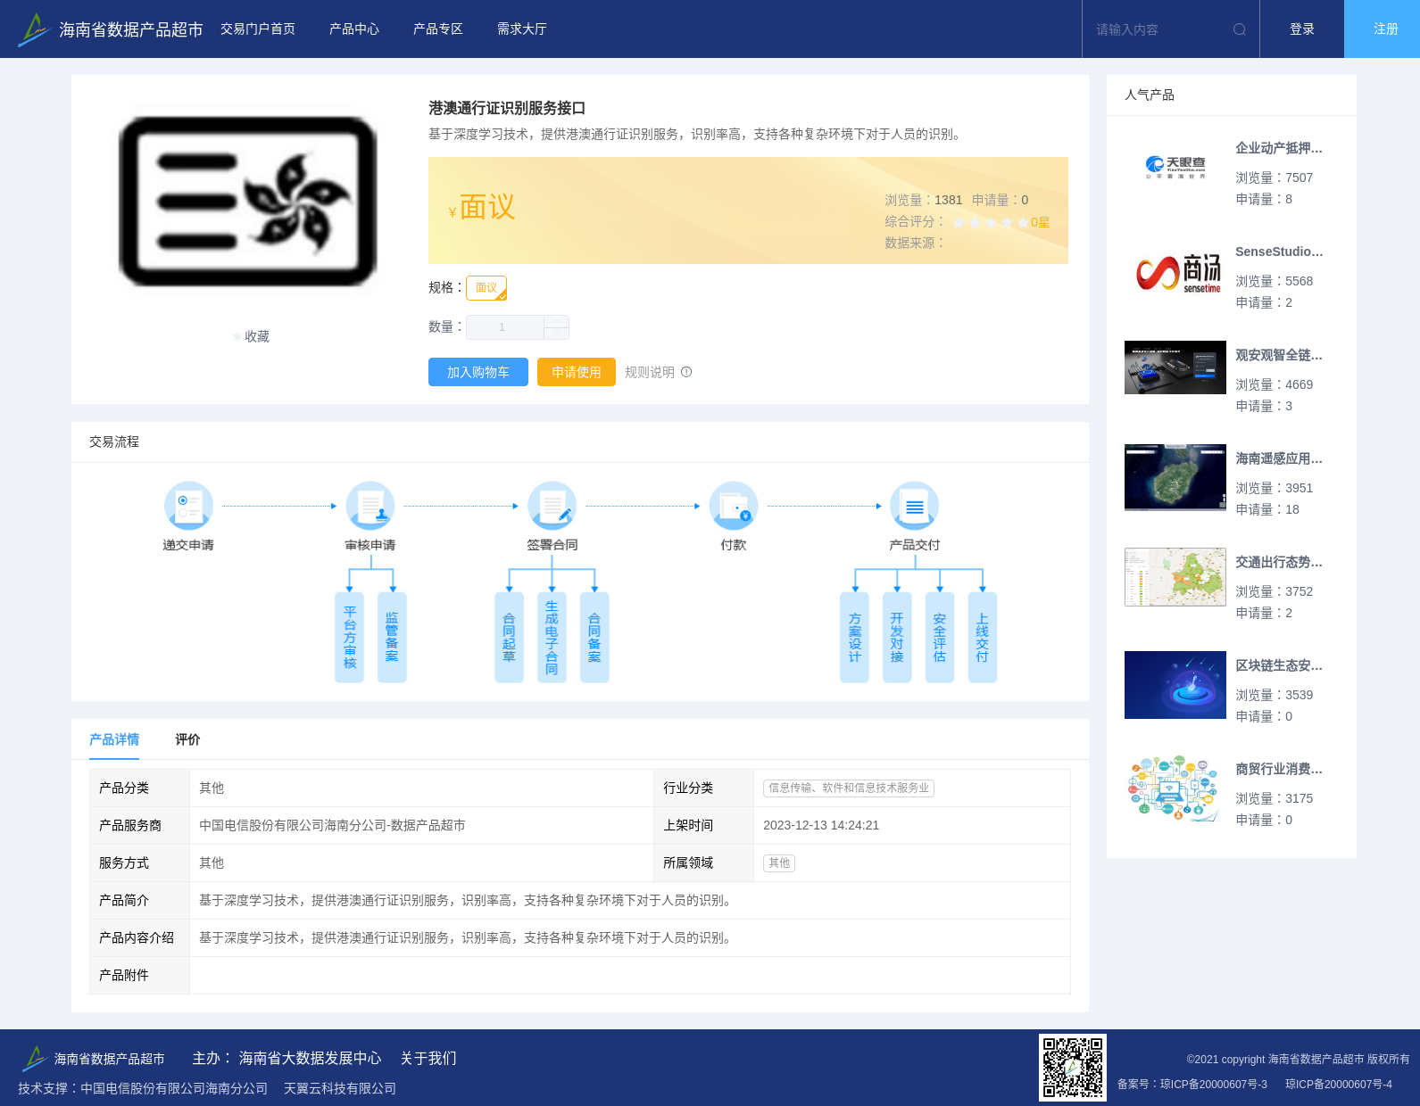Open the 商汤 SenseStudio product thumbnail
The image size is (1420, 1106).
(1175, 271)
